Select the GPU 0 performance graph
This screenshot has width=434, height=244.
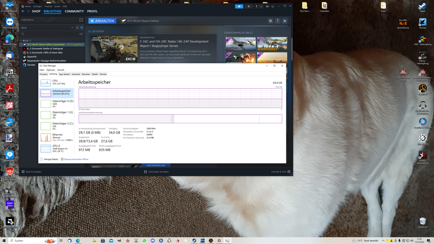click(56, 148)
